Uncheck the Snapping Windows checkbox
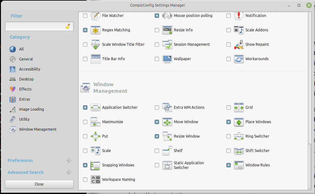 tap(85, 165)
